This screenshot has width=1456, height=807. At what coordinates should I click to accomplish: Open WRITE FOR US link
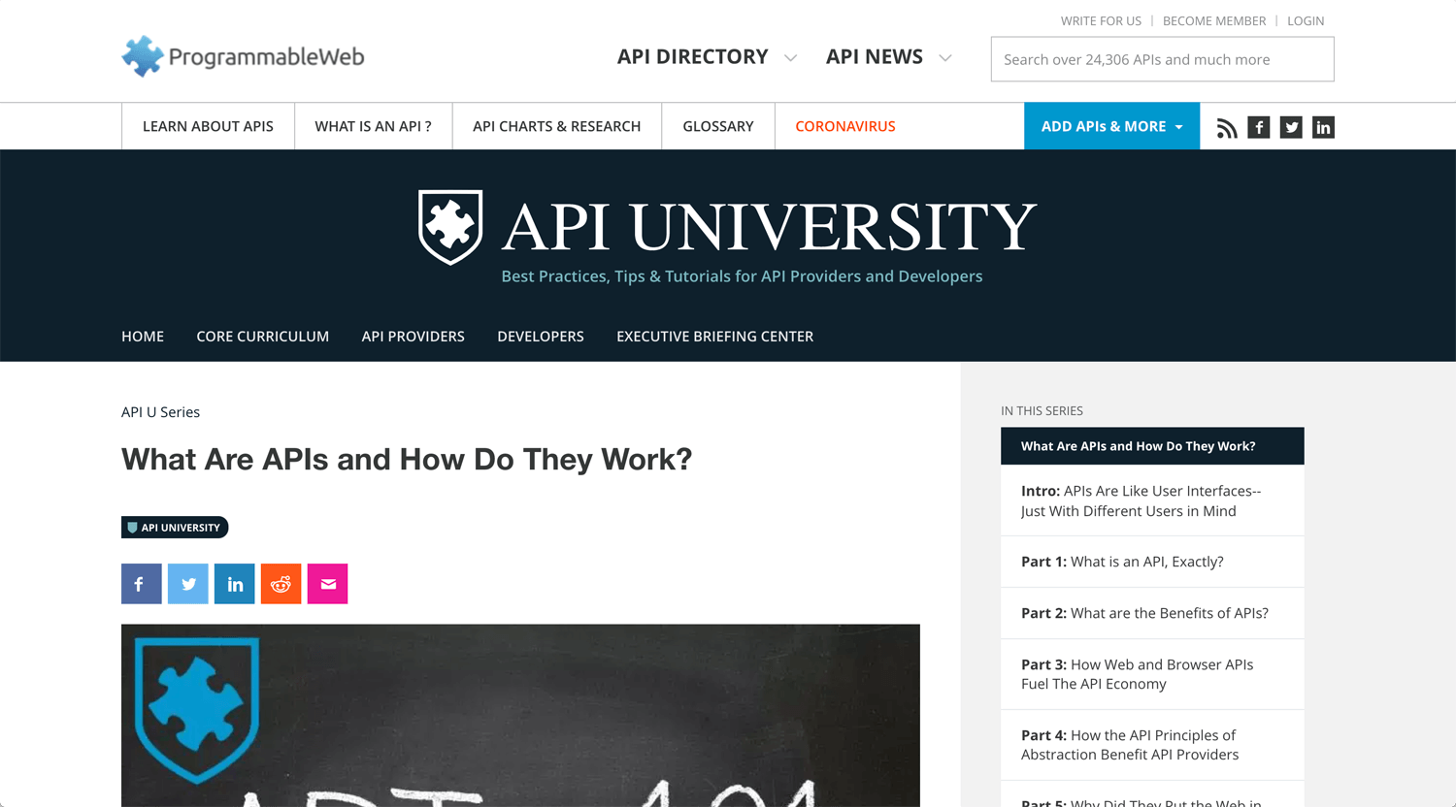tap(1101, 20)
